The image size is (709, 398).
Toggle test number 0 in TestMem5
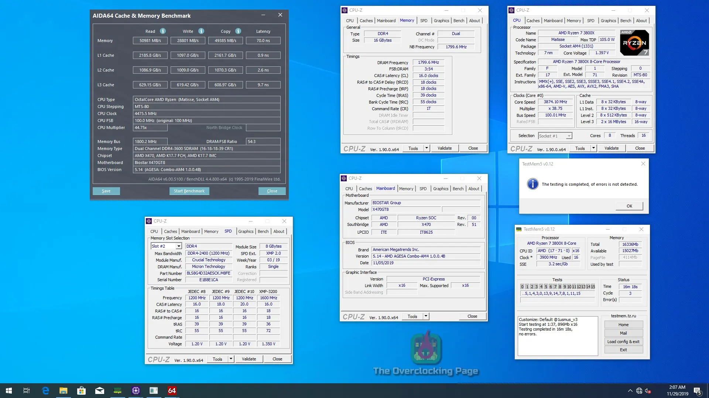pos(522,287)
